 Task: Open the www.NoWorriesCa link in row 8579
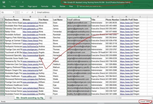[x=30, y=47]
